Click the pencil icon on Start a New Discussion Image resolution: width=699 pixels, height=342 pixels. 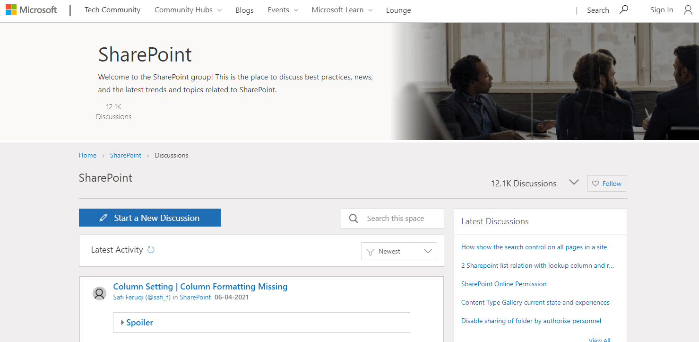point(104,218)
